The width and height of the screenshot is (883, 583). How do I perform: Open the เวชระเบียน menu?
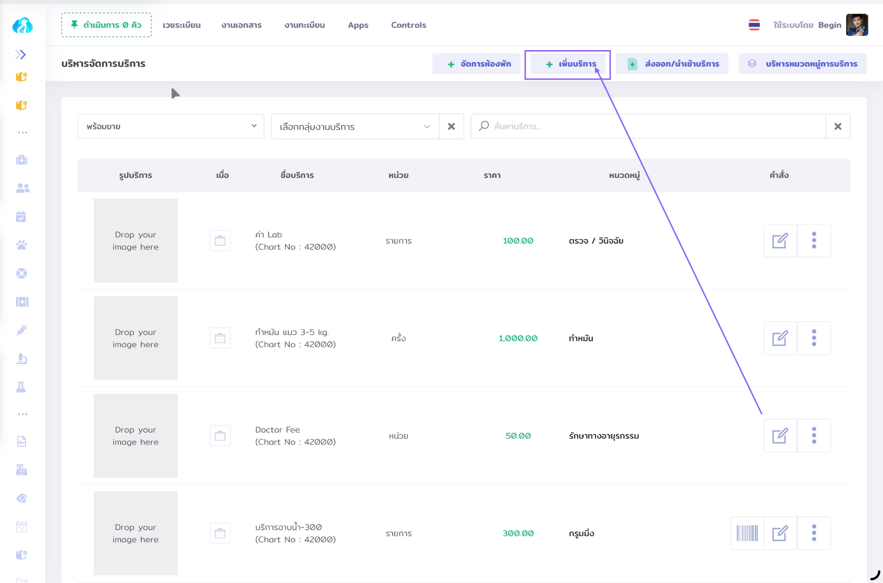click(x=181, y=25)
